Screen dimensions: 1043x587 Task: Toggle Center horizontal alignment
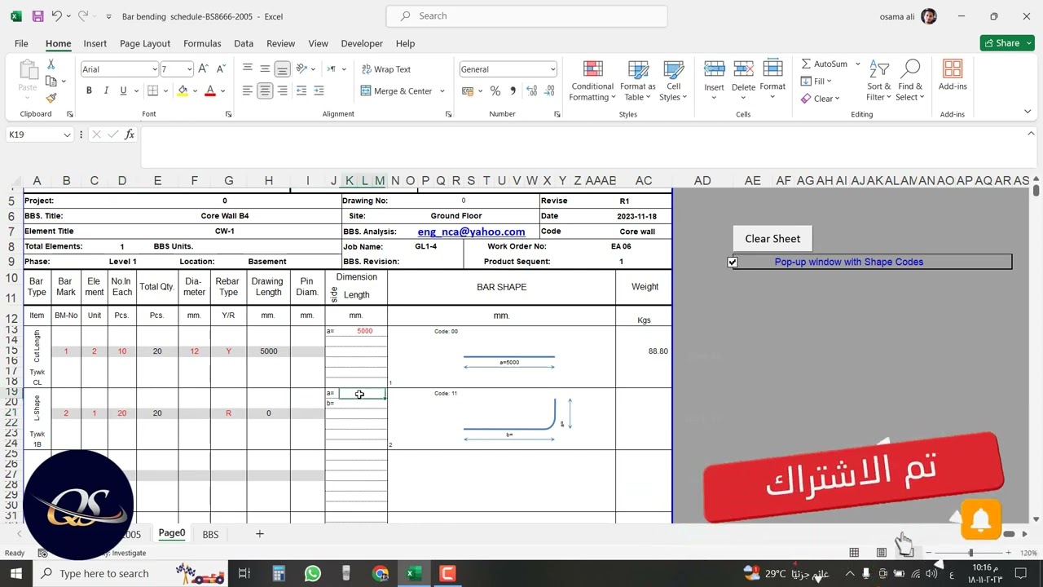pyautogui.click(x=265, y=90)
